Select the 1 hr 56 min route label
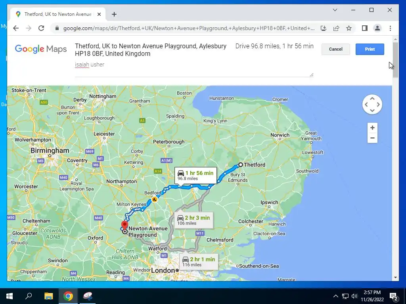 tap(195, 175)
